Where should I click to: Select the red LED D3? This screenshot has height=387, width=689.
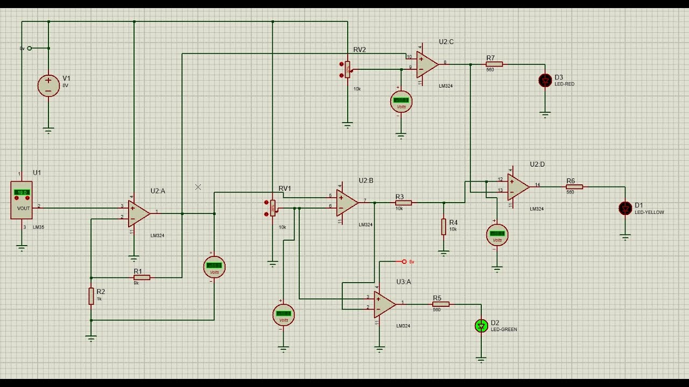545,80
